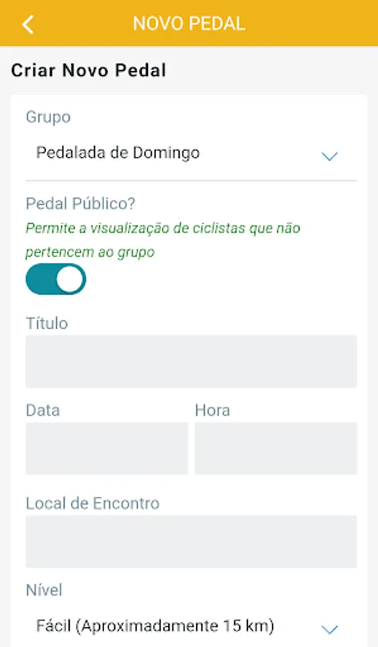Expand the Grupo dropdown chevron
Screen dimensions: 378x647
tap(329, 156)
